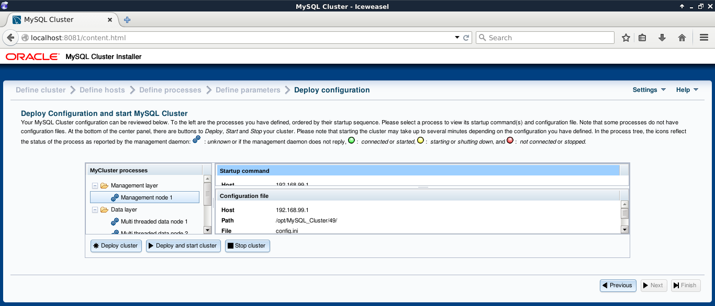
Task: Click the browser back arrow
Action: click(x=10, y=38)
